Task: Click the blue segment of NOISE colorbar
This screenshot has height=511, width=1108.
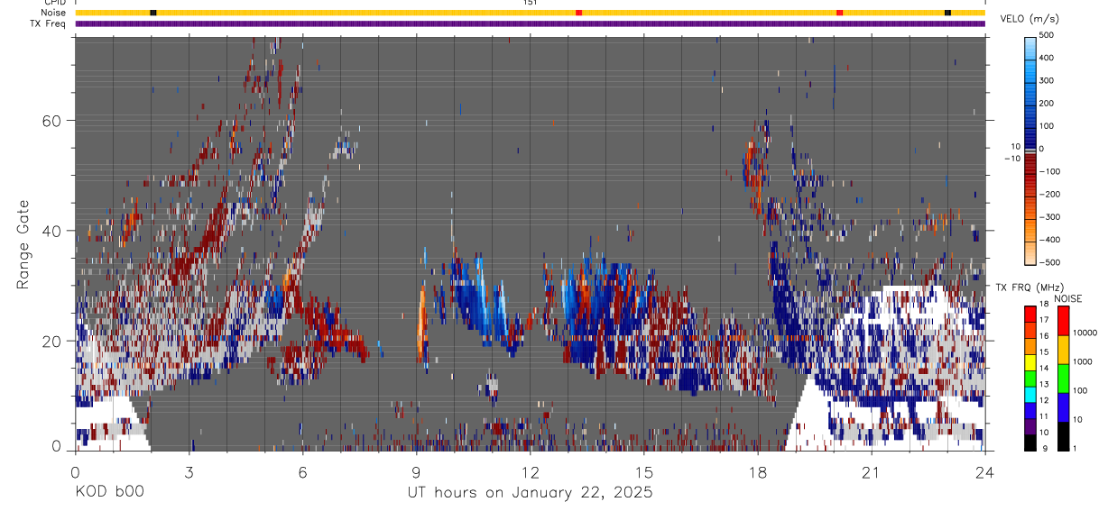Action: [1063, 407]
